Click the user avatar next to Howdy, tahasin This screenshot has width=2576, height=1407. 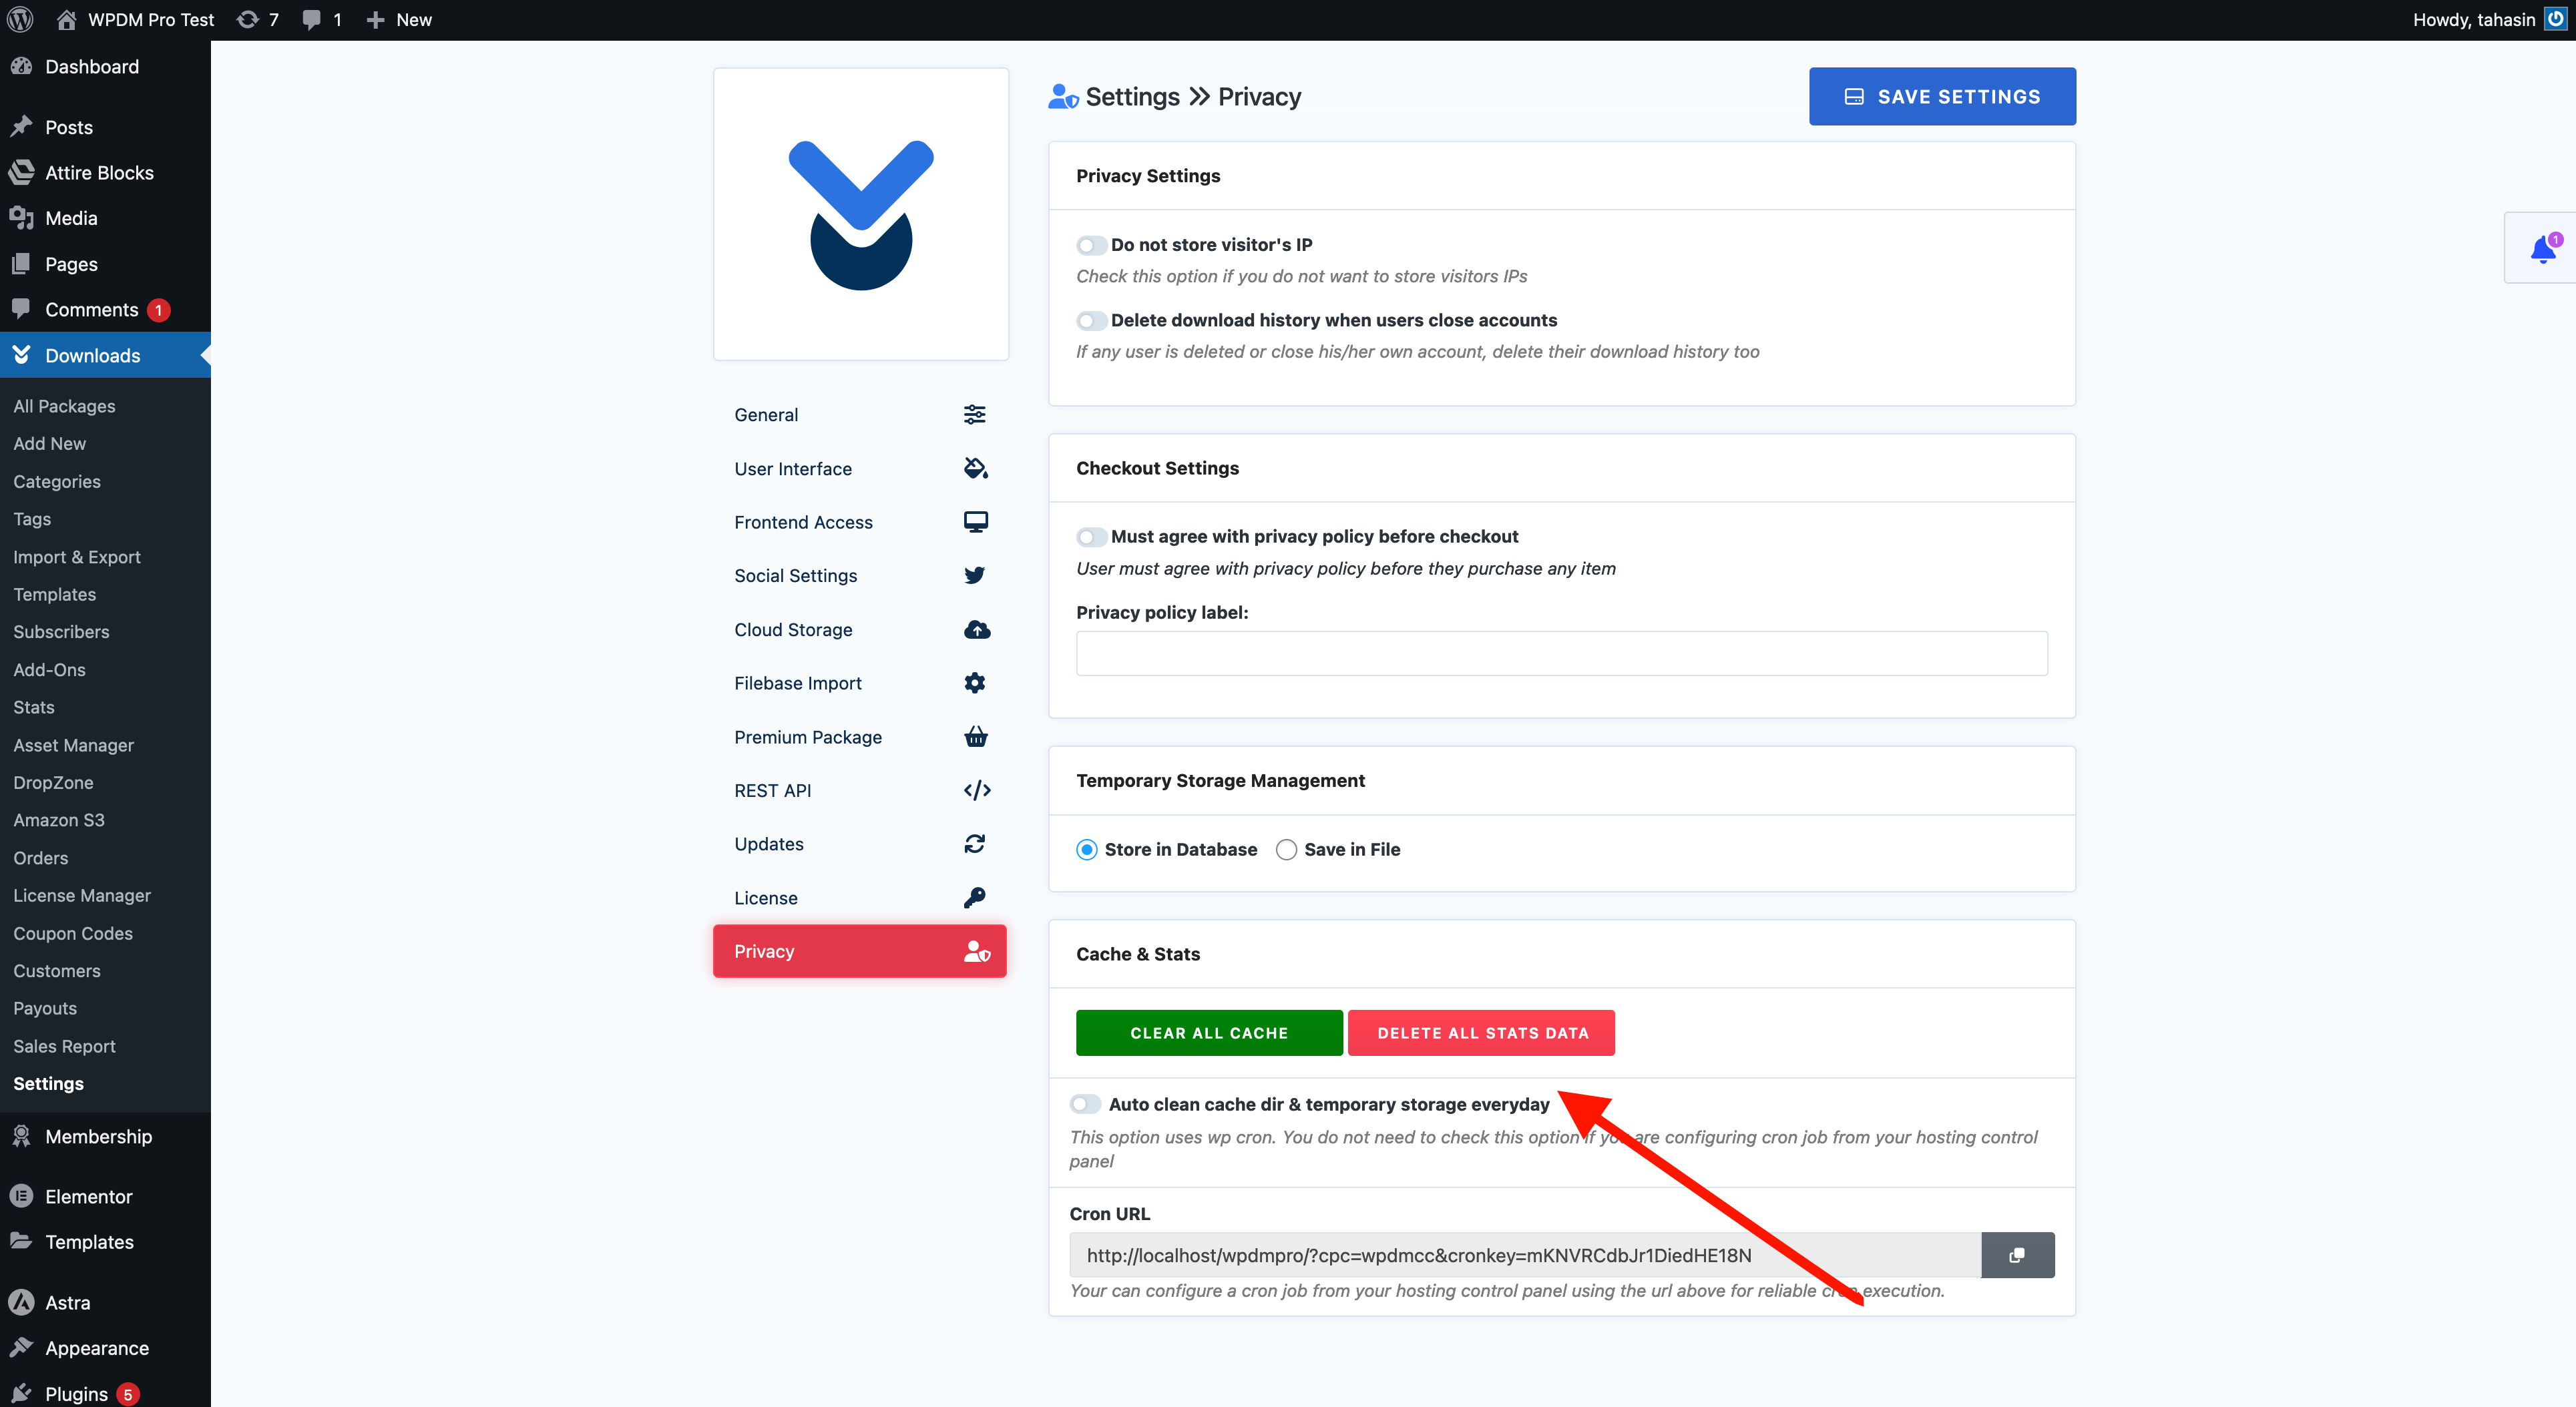click(x=2555, y=19)
